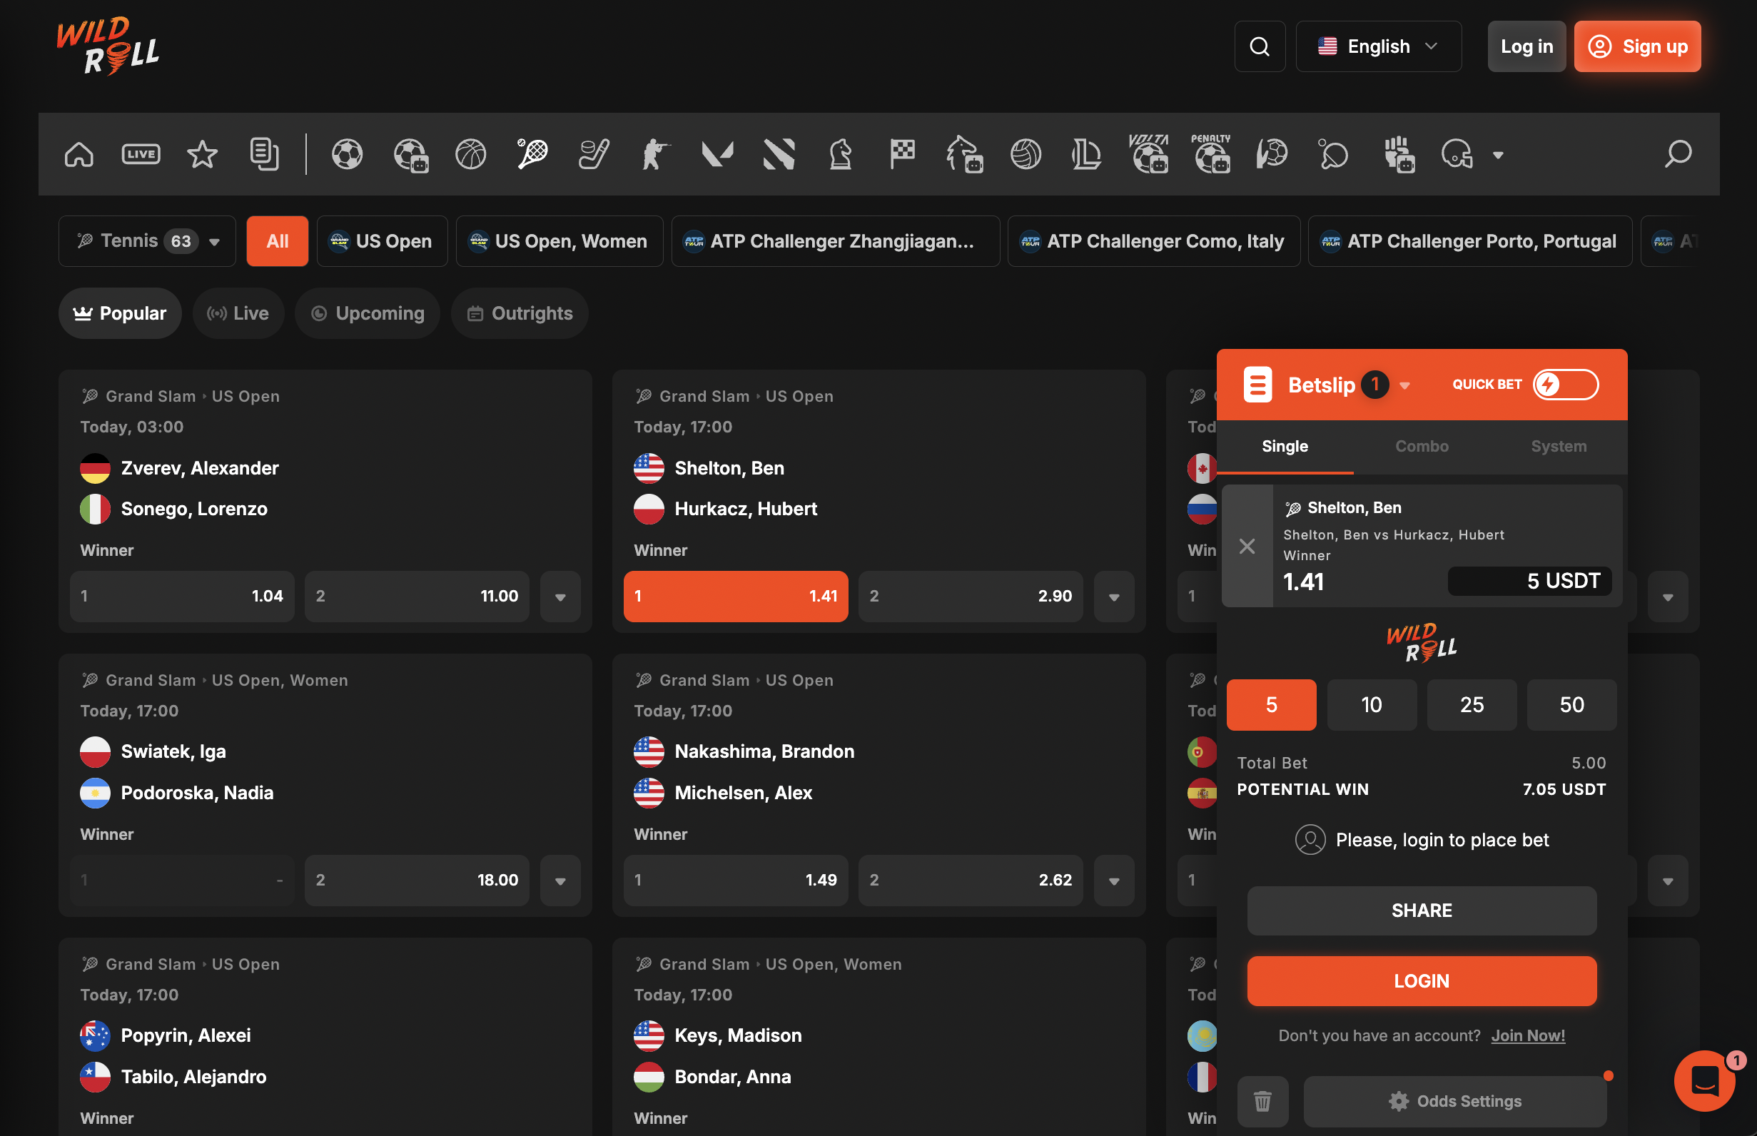Toggle the Zverev winner odds 1.04
Screen dimensions: 1757x1136
click(182, 596)
